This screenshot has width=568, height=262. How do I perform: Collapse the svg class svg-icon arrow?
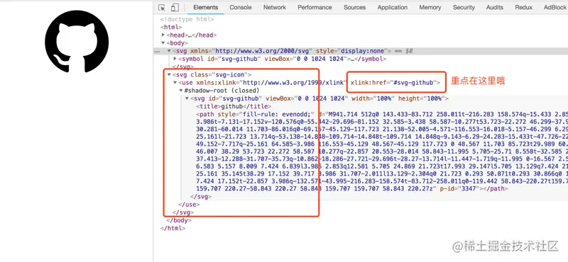(169, 74)
